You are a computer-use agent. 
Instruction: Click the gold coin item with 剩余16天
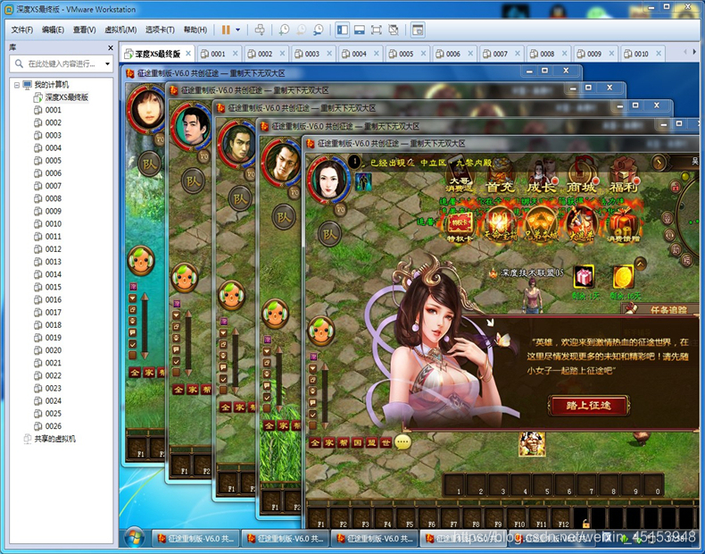(624, 277)
